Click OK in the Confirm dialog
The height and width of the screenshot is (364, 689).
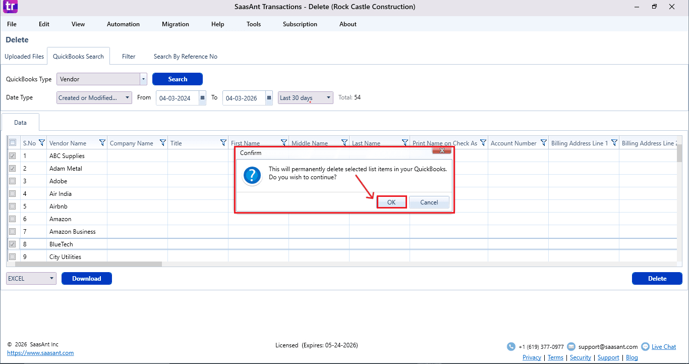pos(391,202)
